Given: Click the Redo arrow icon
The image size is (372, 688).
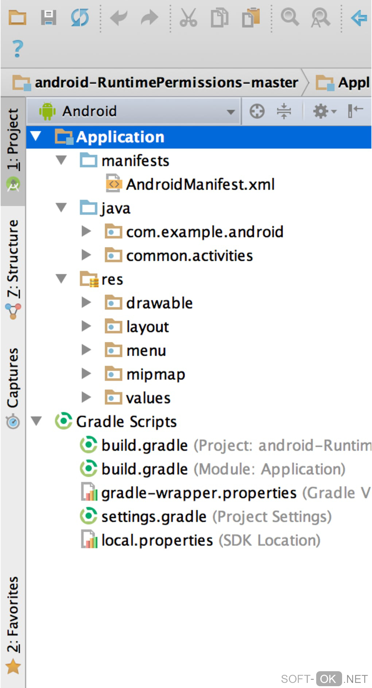Looking at the screenshot, I should tap(150, 18).
